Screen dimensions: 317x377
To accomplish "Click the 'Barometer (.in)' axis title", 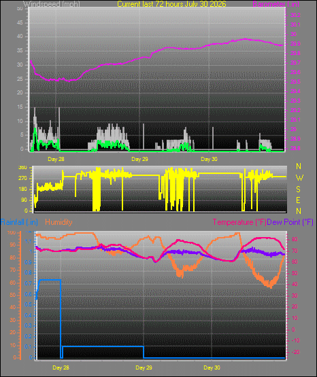I will click(276, 4).
